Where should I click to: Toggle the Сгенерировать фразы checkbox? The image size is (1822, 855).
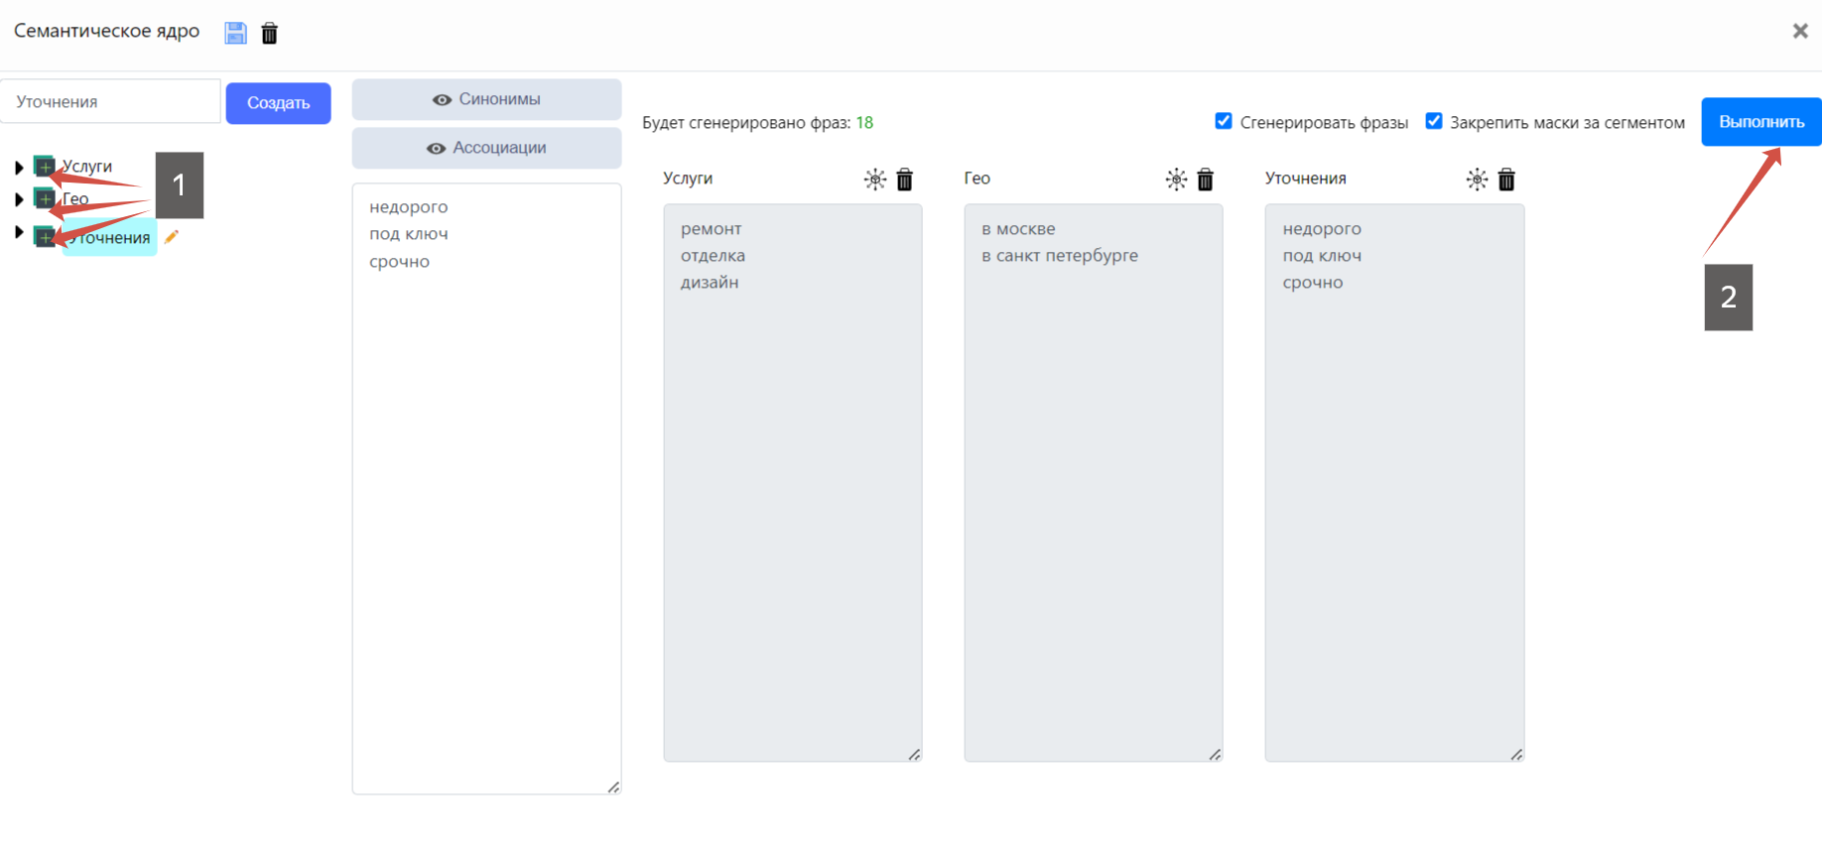1224,121
